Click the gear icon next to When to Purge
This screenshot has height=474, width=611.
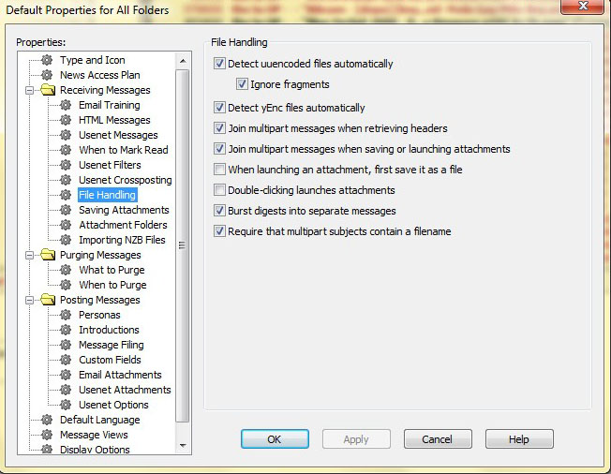(66, 285)
